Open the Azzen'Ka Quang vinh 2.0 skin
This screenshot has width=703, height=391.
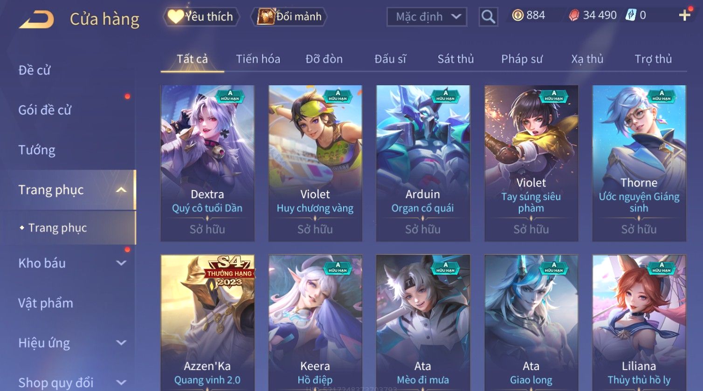click(x=207, y=322)
